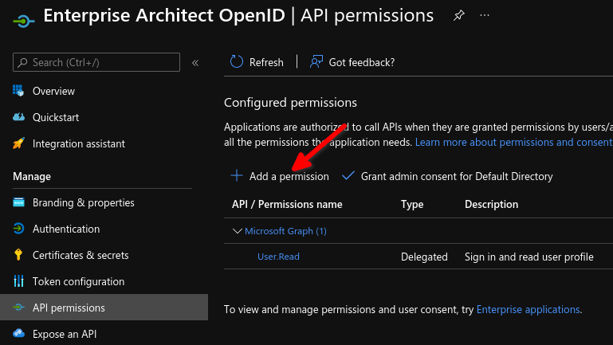Click the Description column header
Screen dimensions: 613x345
coord(491,204)
